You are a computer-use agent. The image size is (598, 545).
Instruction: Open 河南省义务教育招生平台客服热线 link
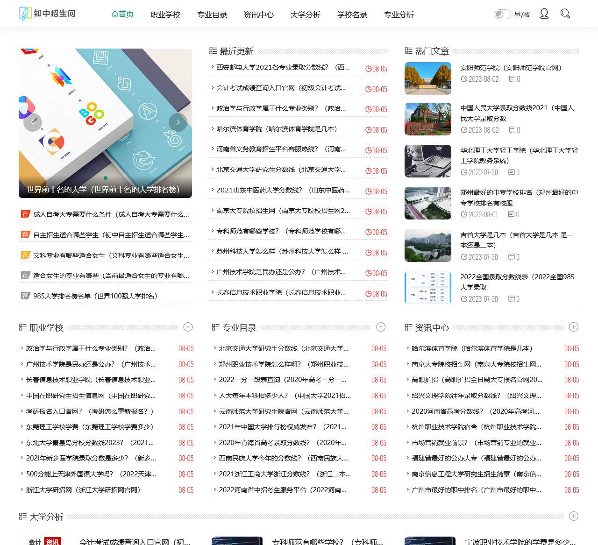point(281,149)
